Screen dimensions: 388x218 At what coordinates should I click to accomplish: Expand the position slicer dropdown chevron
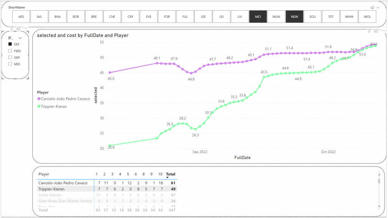(20, 38)
